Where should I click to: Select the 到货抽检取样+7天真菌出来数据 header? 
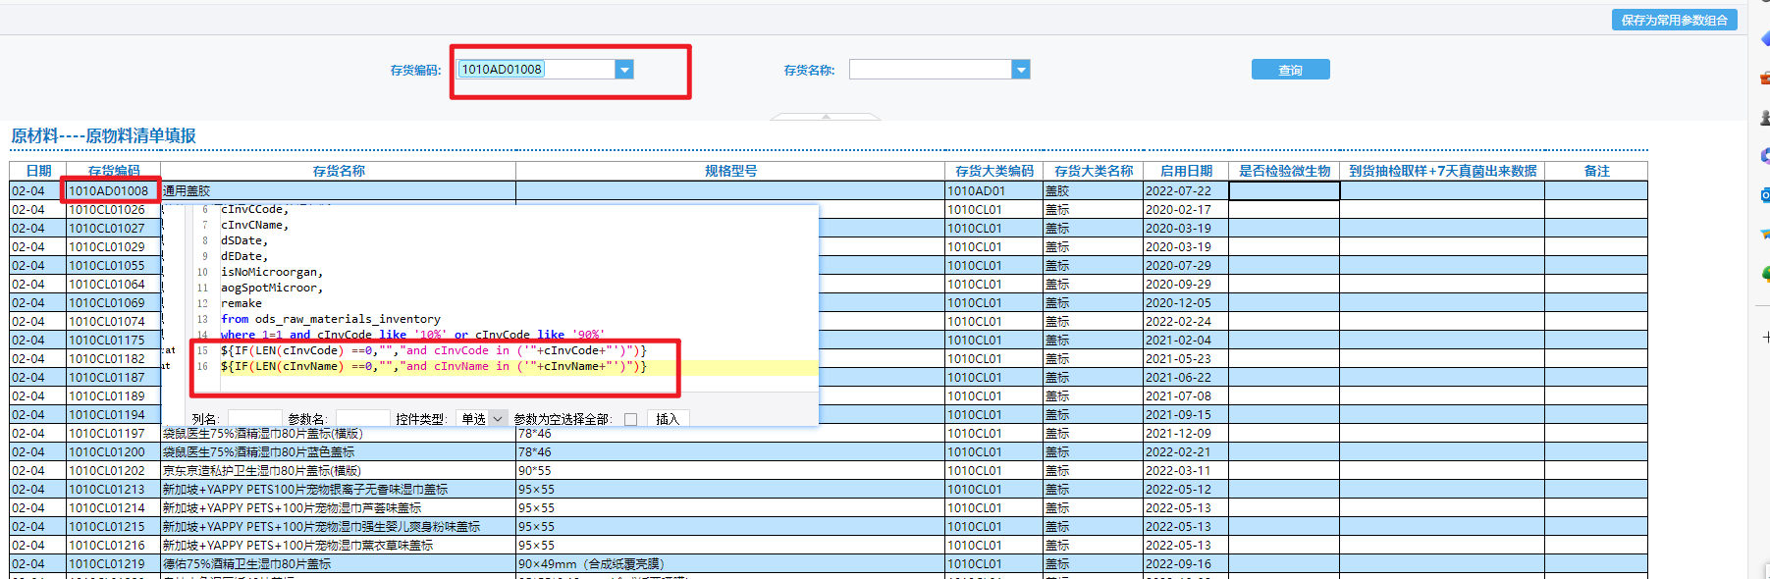click(1442, 171)
